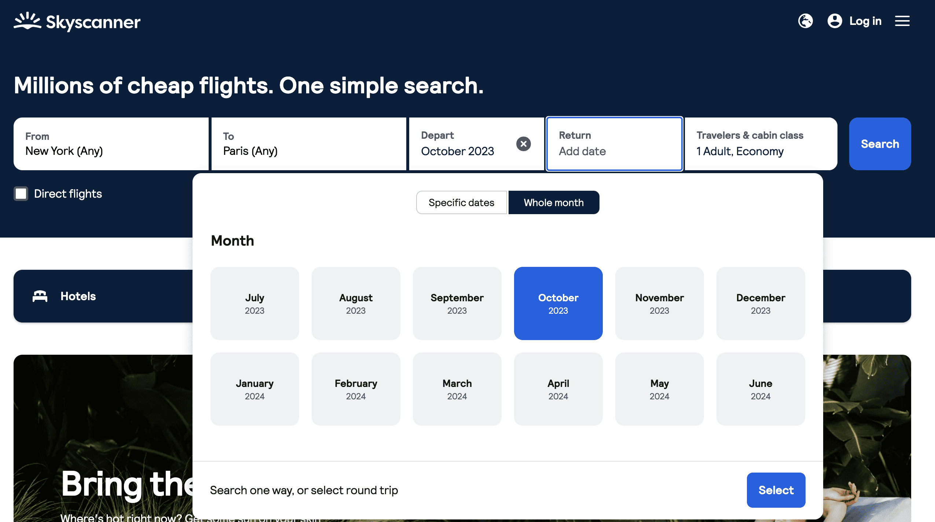The height and width of the screenshot is (522, 935).
Task: Click the From New York field
Action: pyautogui.click(x=111, y=143)
